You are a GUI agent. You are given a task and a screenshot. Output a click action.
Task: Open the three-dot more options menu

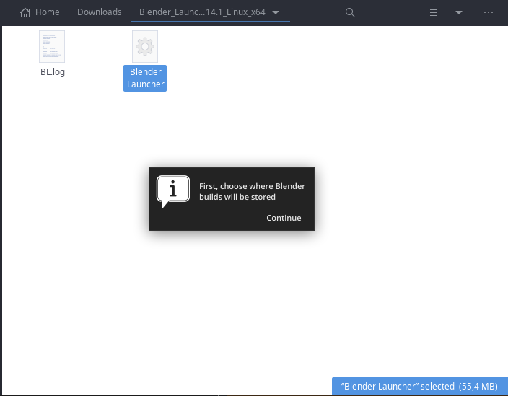click(489, 12)
